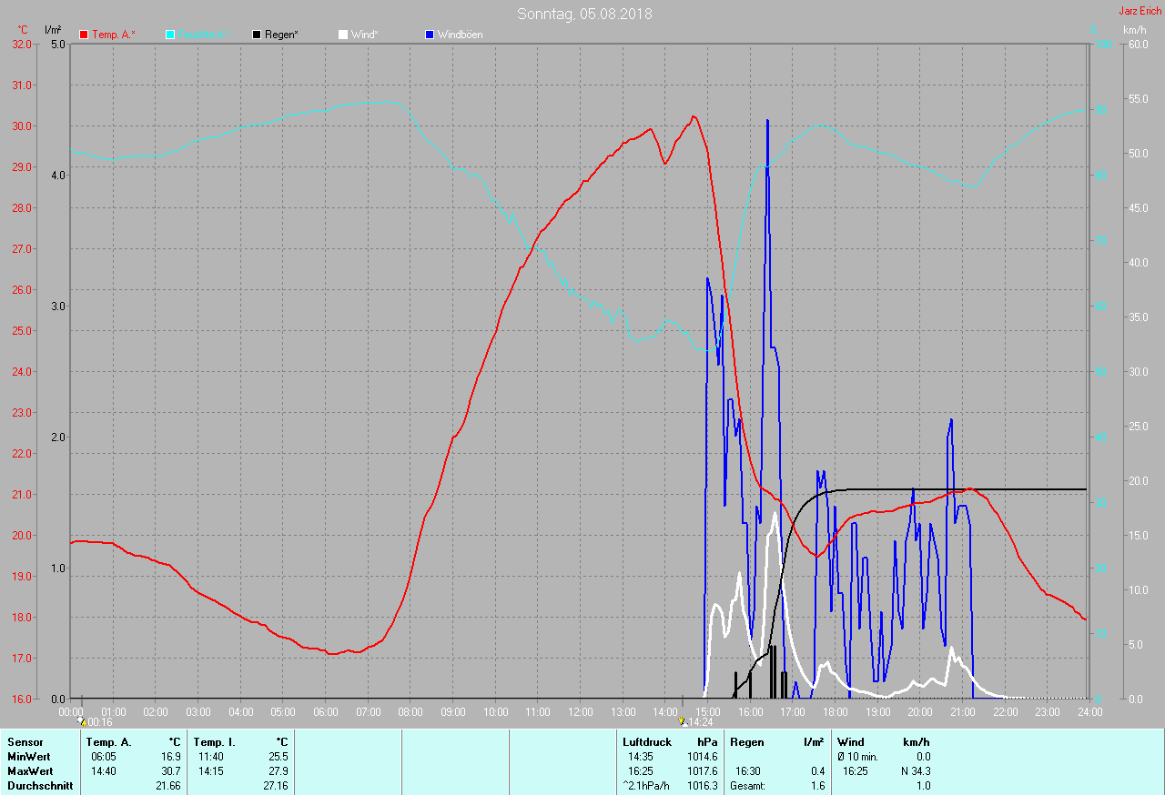The width and height of the screenshot is (1165, 795).
Task: Click the indoor average value 27.16
Action: point(275,786)
